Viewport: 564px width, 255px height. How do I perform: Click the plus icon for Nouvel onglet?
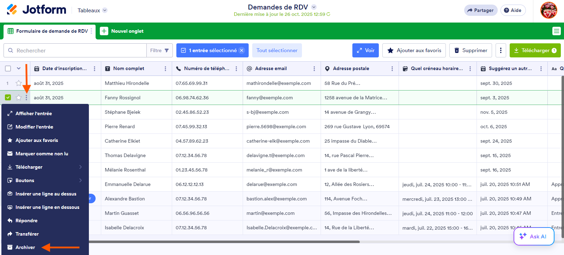click(104, 31)
